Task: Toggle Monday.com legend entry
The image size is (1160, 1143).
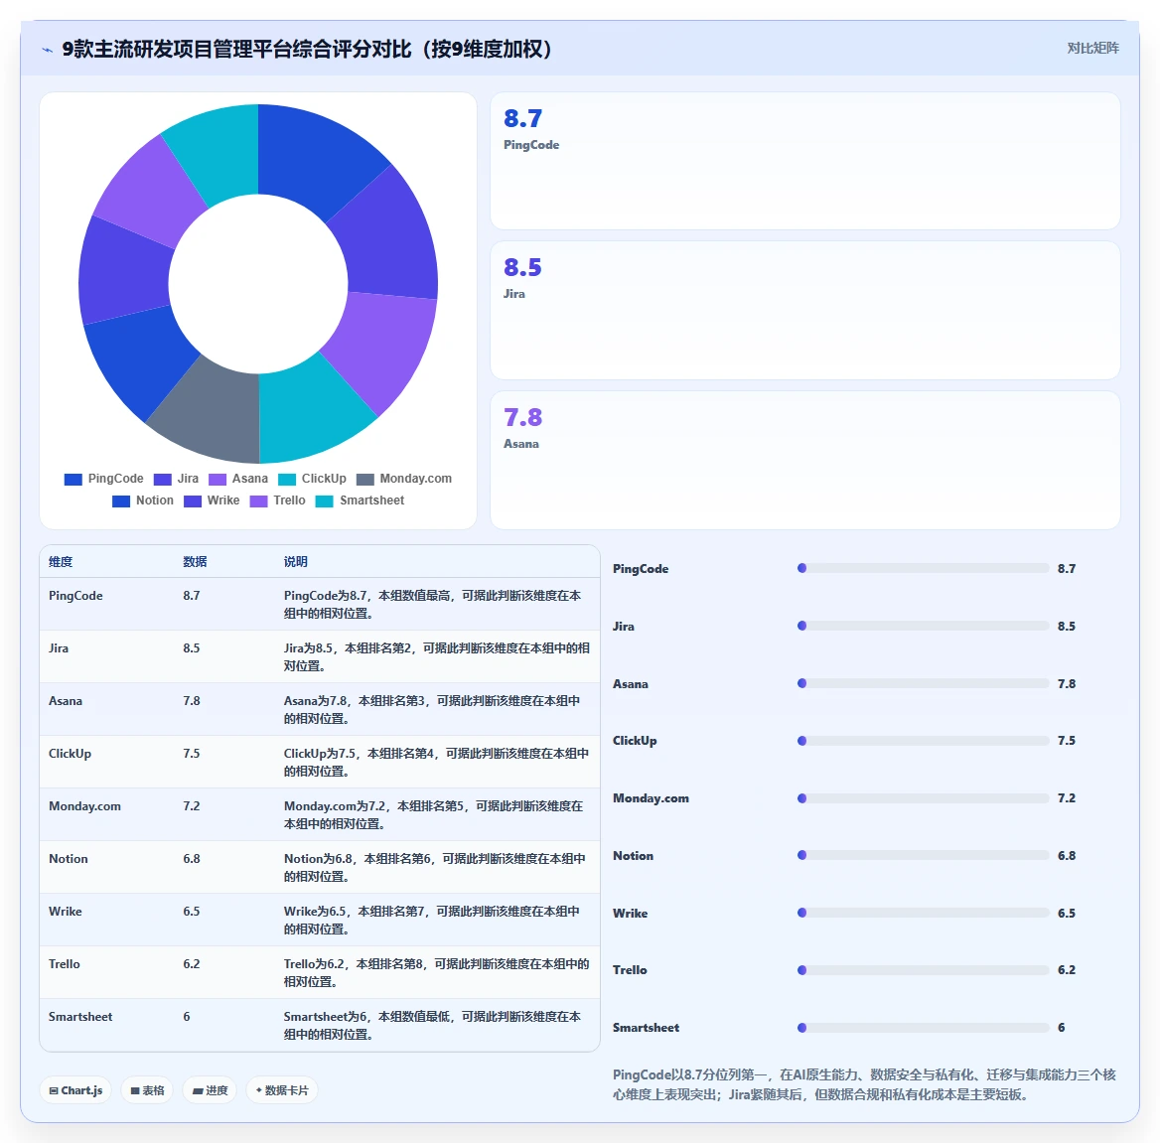Action: 404,479
